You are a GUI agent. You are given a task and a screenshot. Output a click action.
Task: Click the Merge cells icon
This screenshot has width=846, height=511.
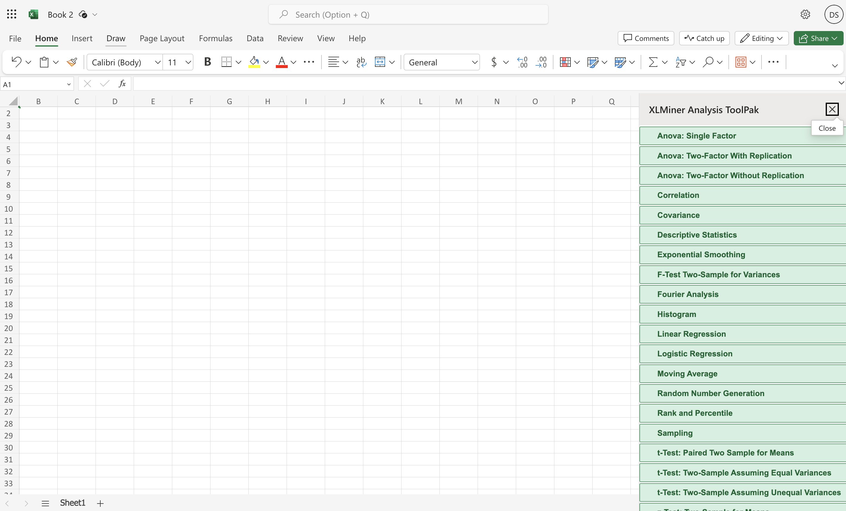point(380,62)
